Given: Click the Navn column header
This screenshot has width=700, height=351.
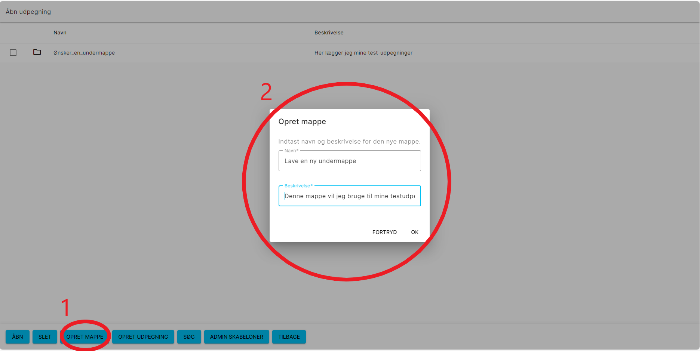Looking at the screenshot, I should pos(60,33).
